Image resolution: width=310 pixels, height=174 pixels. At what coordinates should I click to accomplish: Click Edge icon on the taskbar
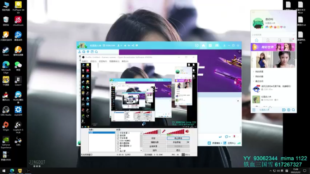point(12,171)
